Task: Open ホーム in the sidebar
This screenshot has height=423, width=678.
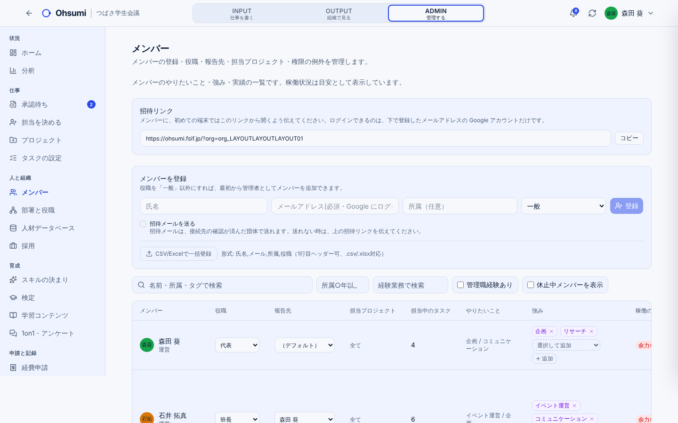Action: point(52,53)
